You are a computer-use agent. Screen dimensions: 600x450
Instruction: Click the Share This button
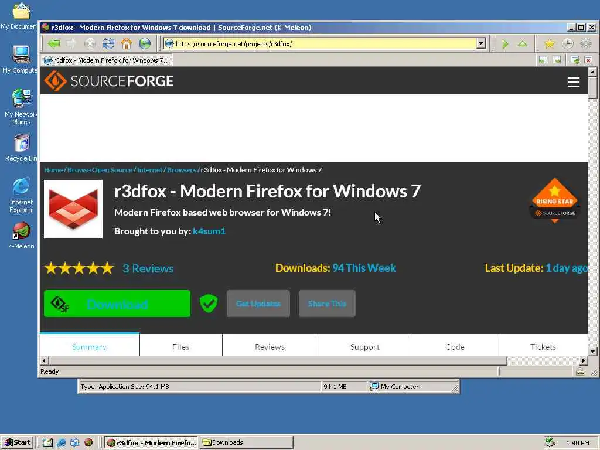pyautogui.click(x=327, y=304)
